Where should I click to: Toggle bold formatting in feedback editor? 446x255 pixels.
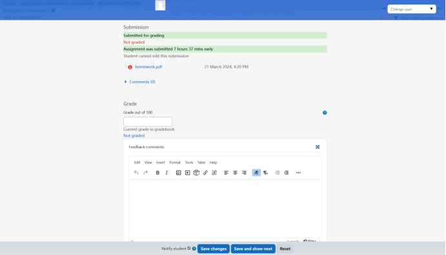coord(157,173)
